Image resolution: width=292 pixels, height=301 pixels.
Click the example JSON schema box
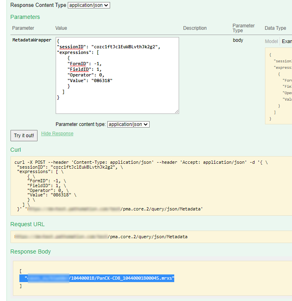[x=279, y=86]
